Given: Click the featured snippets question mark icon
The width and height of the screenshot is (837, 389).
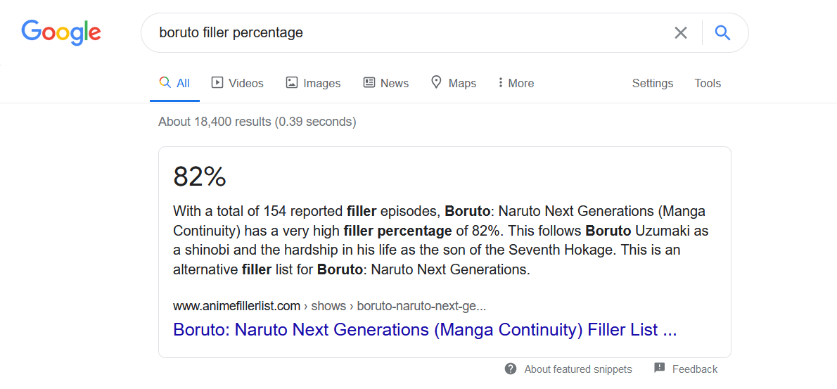Looking at the screenshot, I should [511, 369].
